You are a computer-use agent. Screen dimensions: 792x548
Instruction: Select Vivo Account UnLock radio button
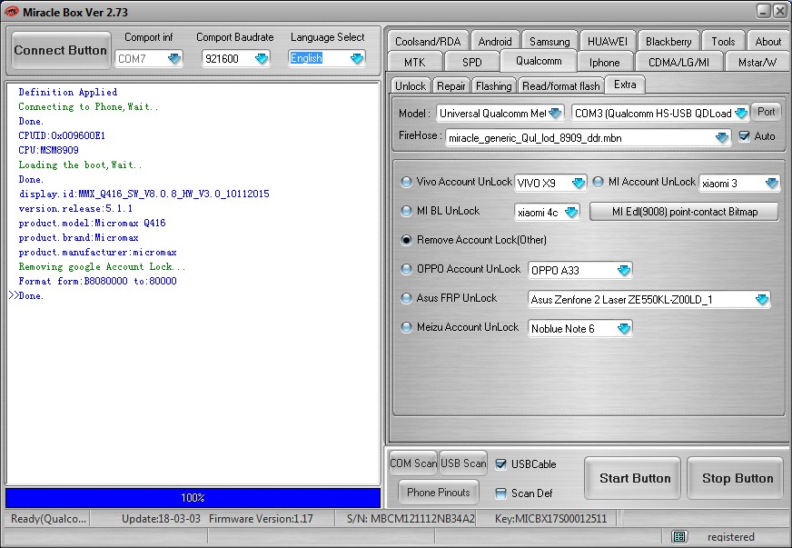tap(406, 182)
